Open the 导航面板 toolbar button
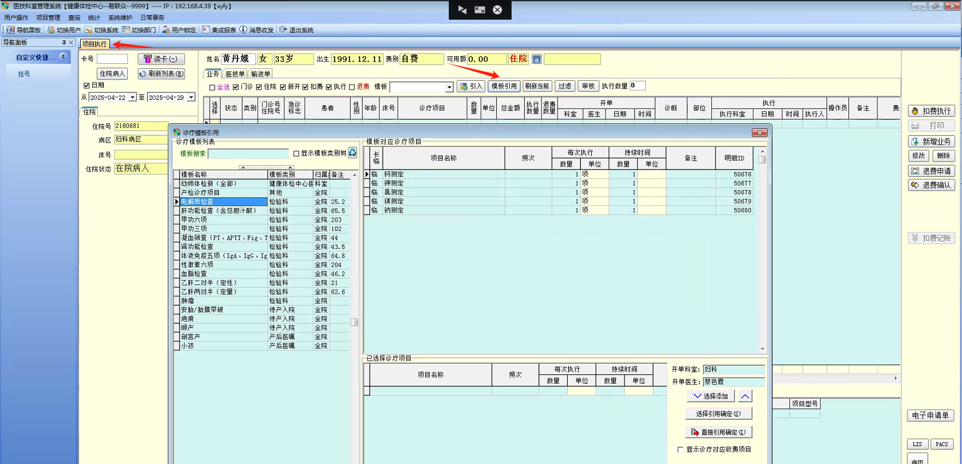The width and height of the screenshot is (962, 464). [24, 30]
